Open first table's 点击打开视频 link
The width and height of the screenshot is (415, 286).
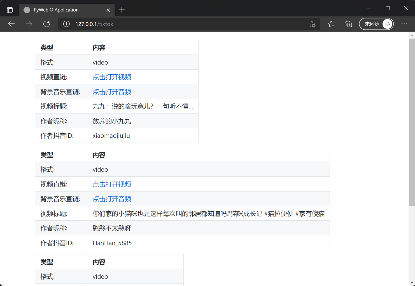112,77
